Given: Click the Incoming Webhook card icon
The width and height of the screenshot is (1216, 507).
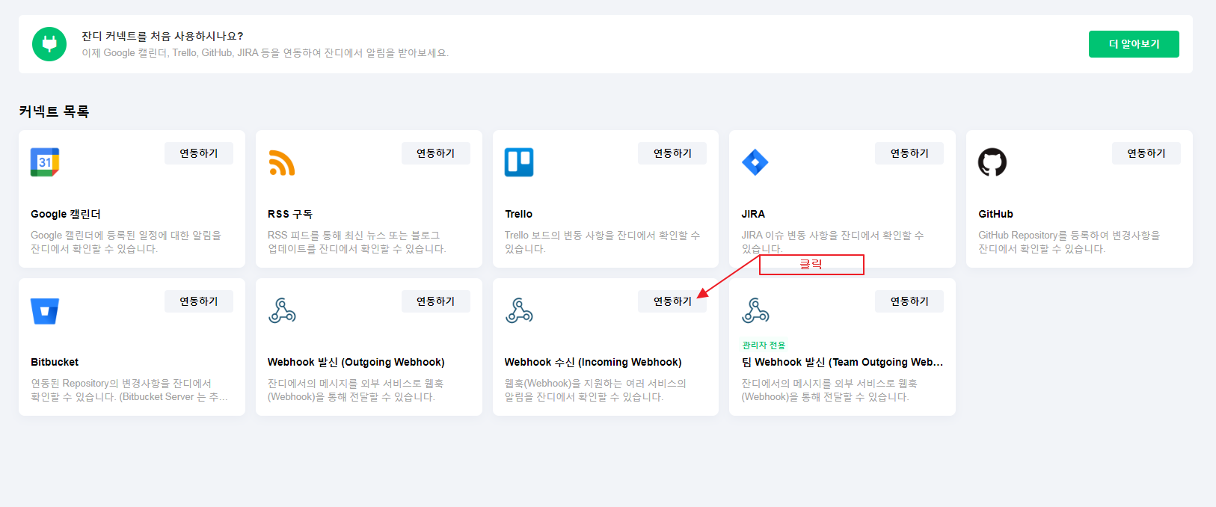Looking at the screenshot, I should coord(519,310).
